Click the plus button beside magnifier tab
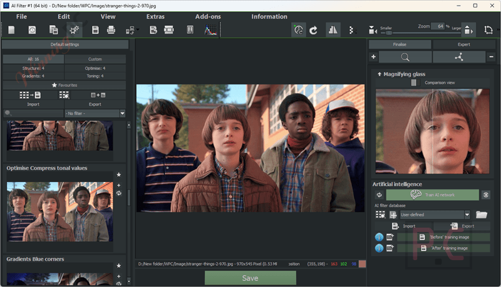Screen dimensions: 501x287 pyautogui.click(x=373, y=57)
